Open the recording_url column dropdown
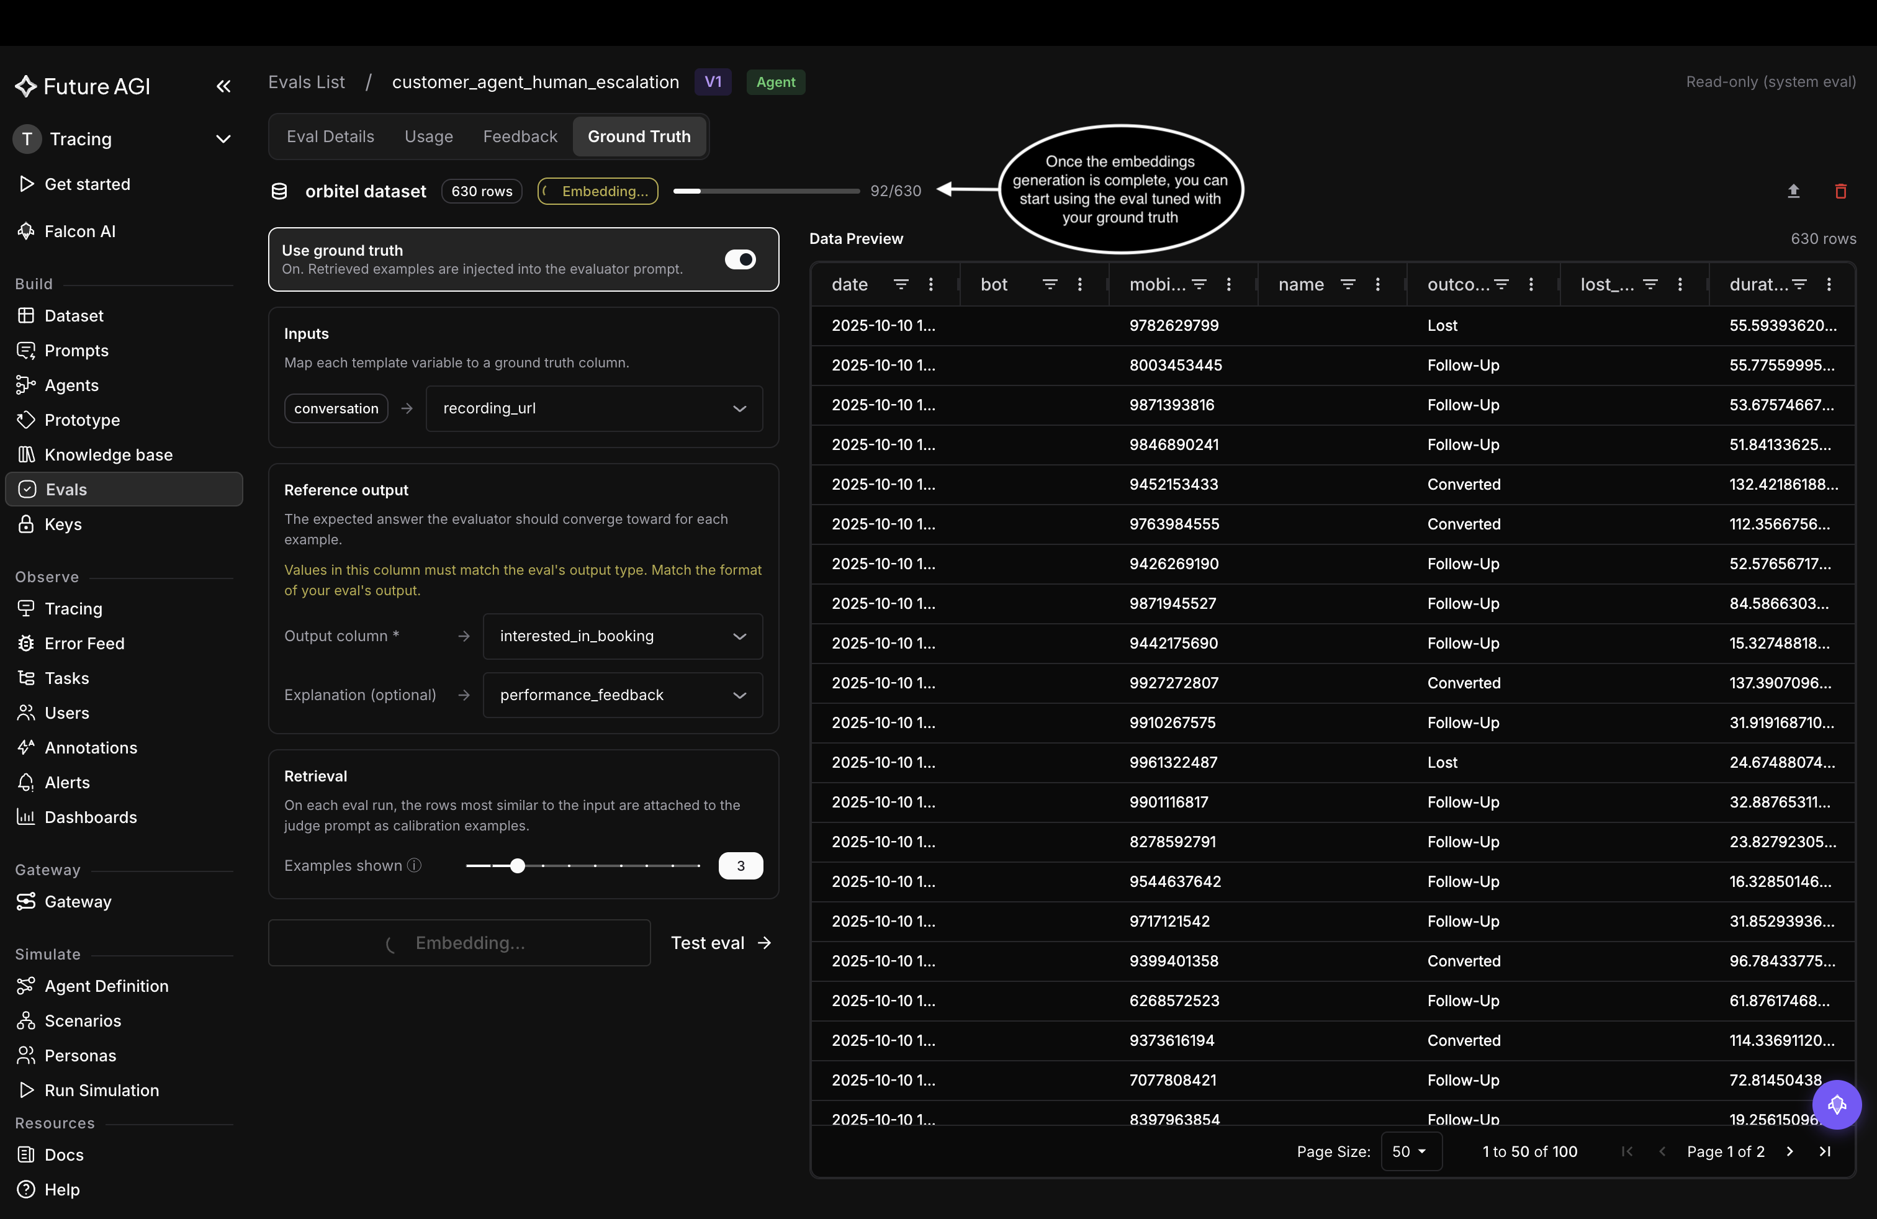Viewport: 1877px width, 1219px height. tap(594, 408)
